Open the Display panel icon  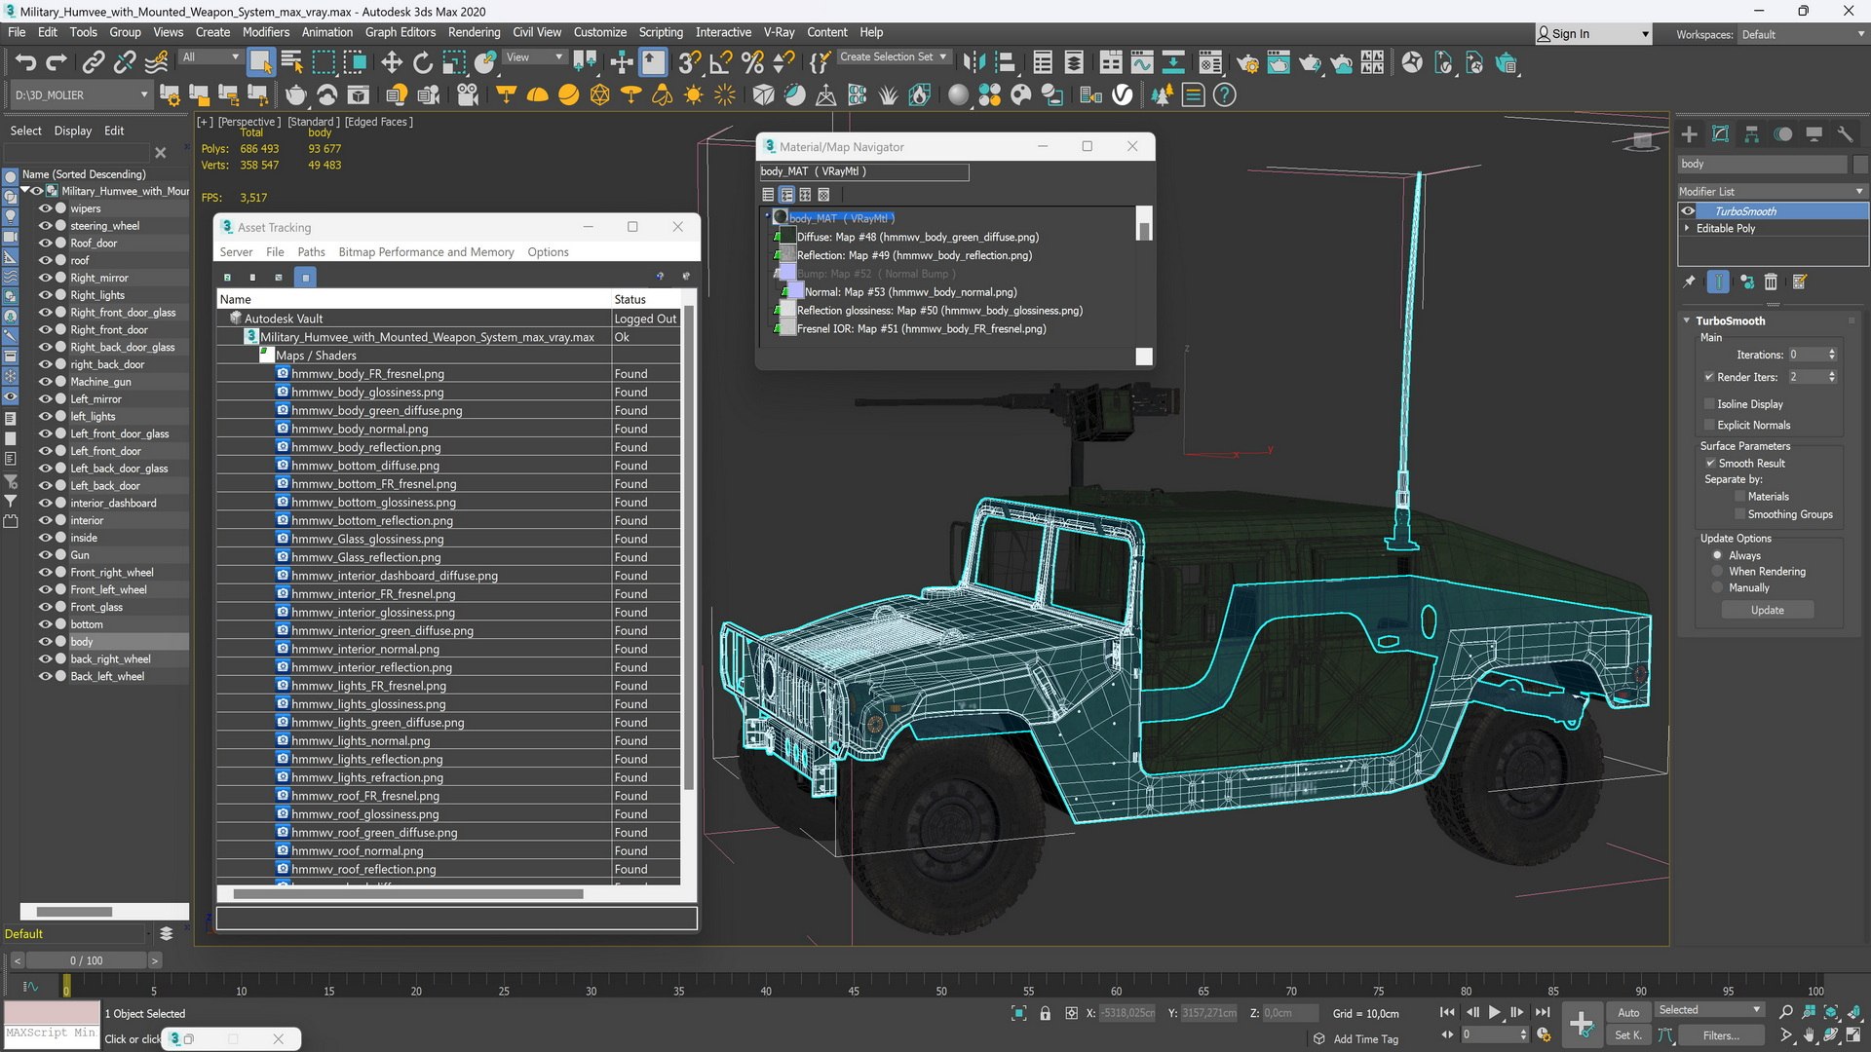pyautogui.click(x=1814, y=134)
